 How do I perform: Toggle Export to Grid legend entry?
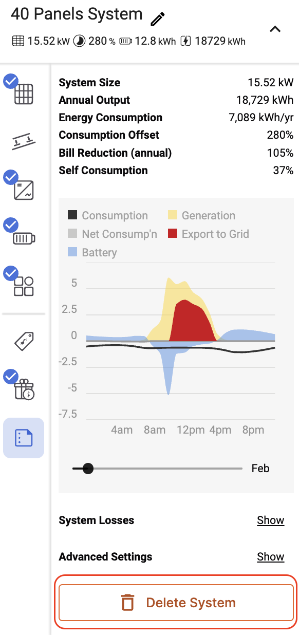(x=208, y=234)
